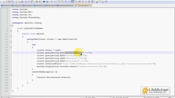The image size is (175, 98).
Task: Click the "platformId" QueryString.Add line
Action: (63, 61)
